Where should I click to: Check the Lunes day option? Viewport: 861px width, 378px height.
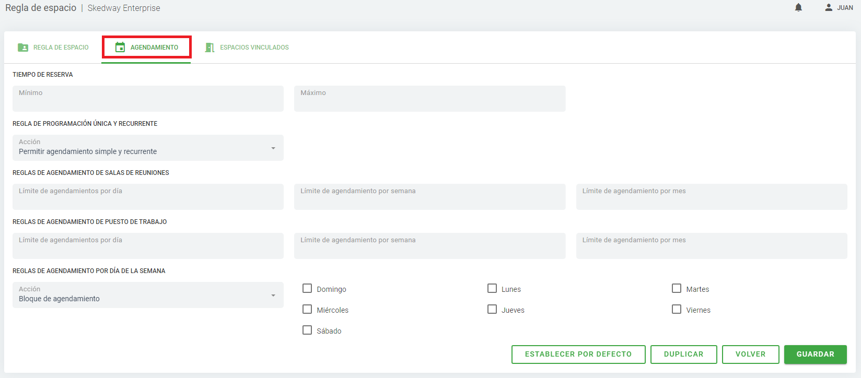(492, 289)
